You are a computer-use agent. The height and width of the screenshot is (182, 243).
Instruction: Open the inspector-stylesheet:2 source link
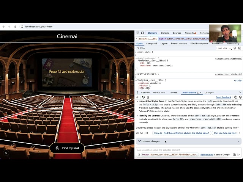coord(229,59)
